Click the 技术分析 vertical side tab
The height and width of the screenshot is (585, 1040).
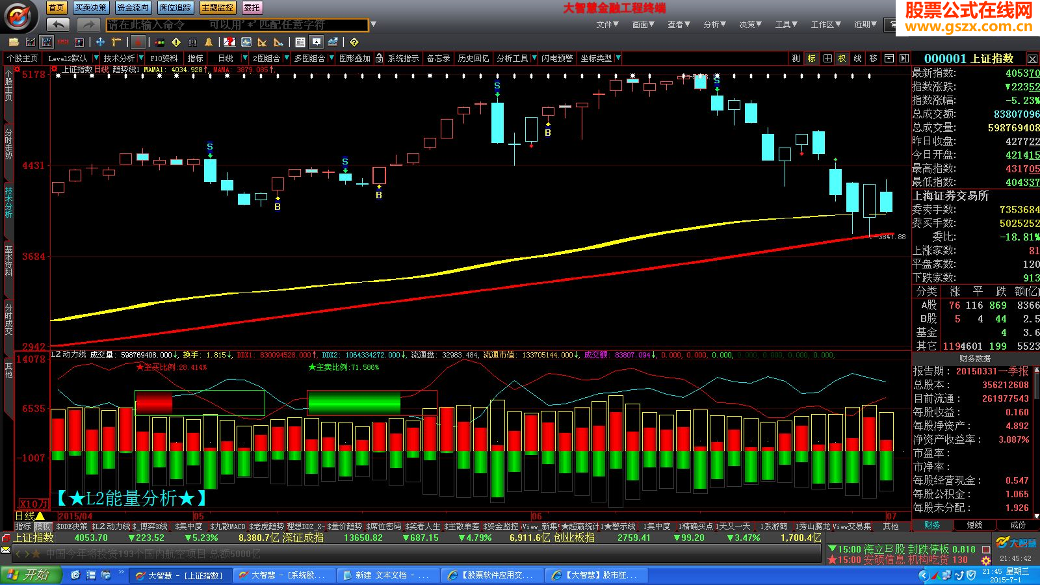tap(8, 202)
